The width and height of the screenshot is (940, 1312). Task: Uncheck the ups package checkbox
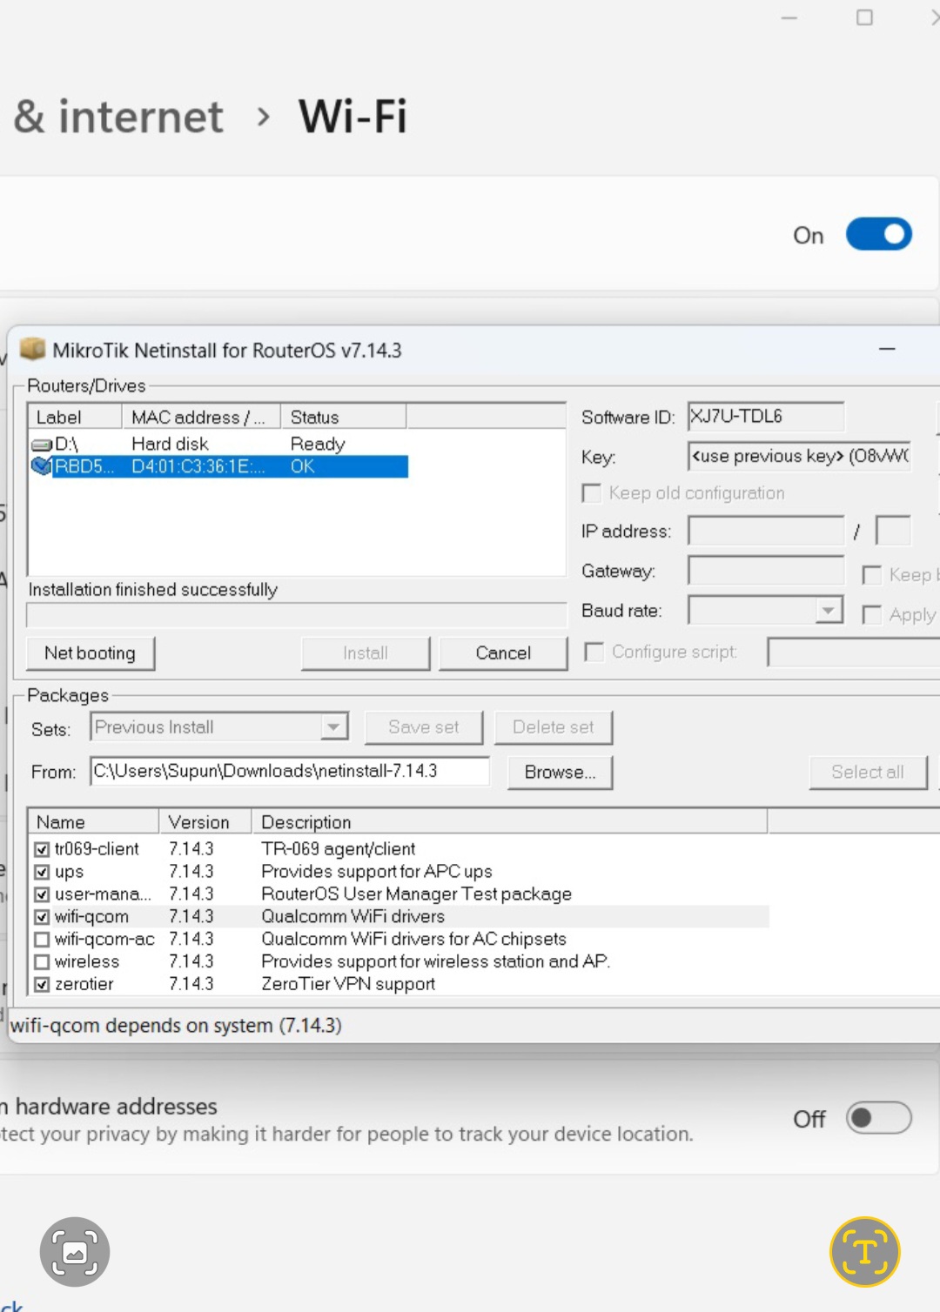(42, 871)
